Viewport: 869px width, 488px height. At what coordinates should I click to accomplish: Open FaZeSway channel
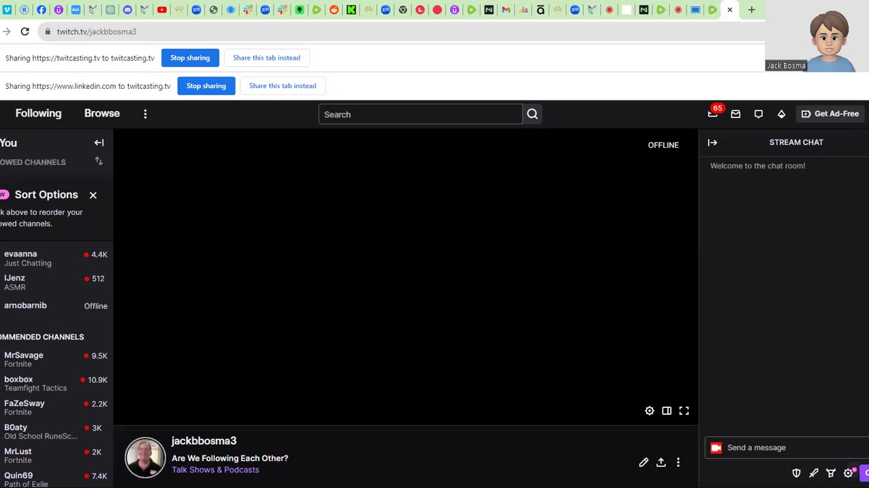[56, 407]
